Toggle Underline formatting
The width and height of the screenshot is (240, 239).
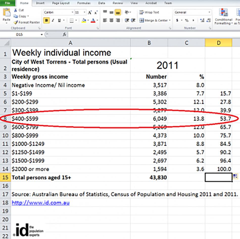tap(59, 20)
